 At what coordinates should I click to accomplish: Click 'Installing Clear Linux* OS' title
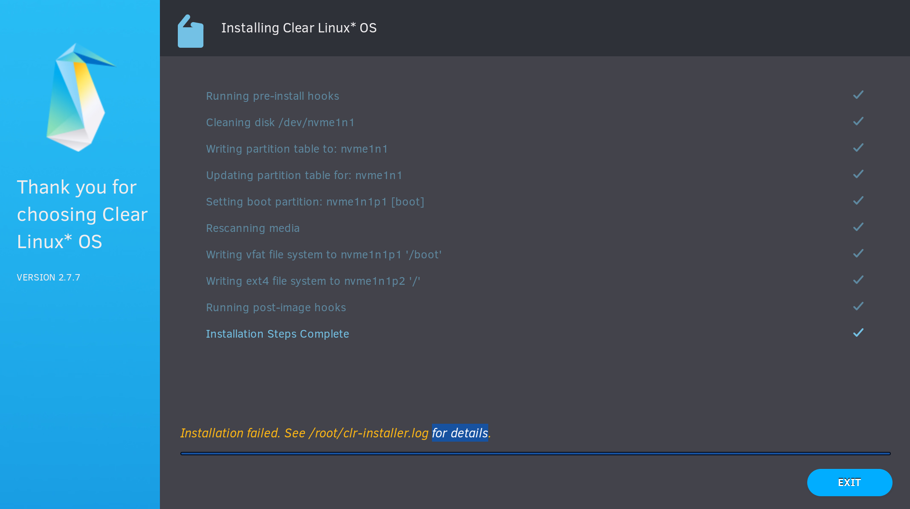299,28
